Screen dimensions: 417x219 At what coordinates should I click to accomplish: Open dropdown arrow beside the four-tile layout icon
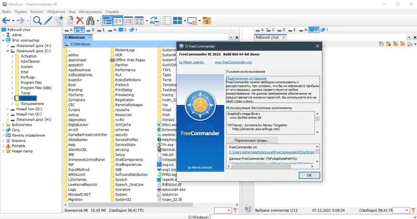(185, 21)
